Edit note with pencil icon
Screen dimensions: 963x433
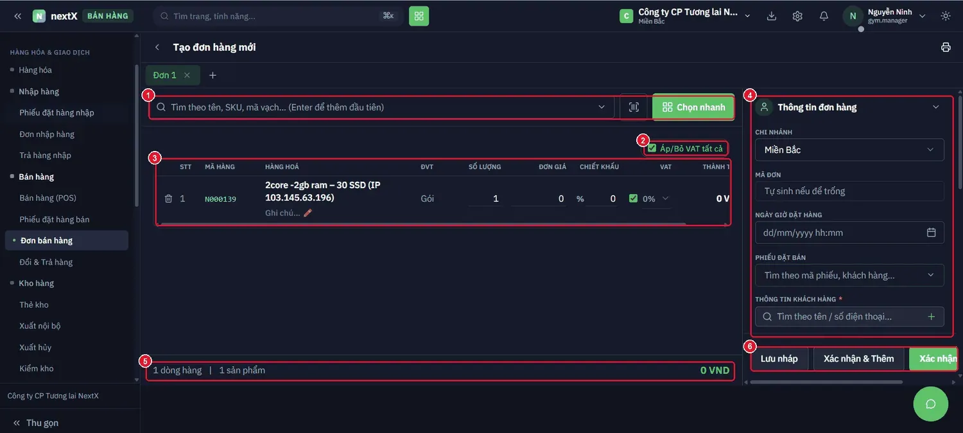308,213
